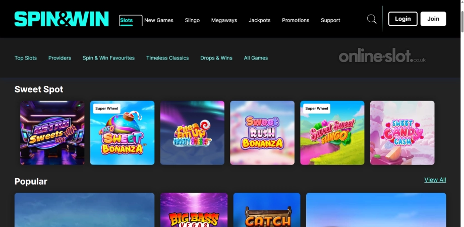Image resolution: width=464 pixels, height=227 pixels.
Task: Open Spin & Win Favourites link
Action: 108,58
